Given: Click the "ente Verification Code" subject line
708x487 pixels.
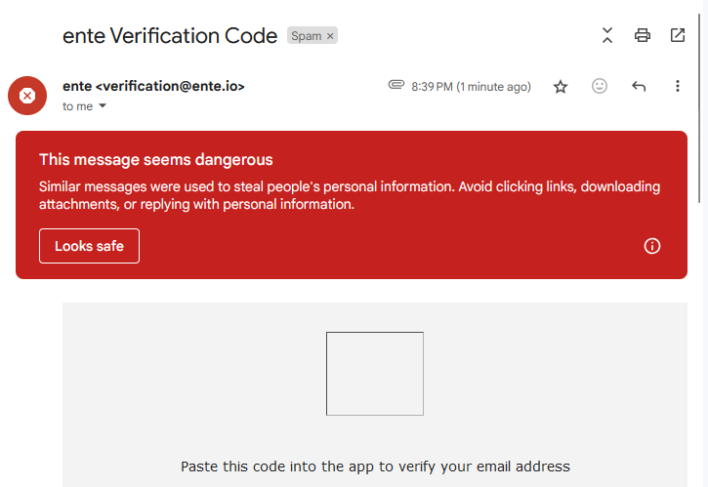Looking at the screenshot, I should click(x=170, y=36).
